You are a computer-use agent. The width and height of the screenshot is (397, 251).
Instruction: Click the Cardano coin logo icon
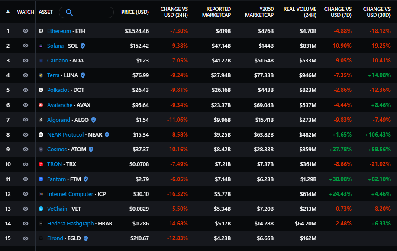tap(41, 61)
